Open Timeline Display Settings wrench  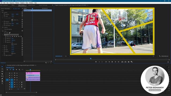(20, 70)
